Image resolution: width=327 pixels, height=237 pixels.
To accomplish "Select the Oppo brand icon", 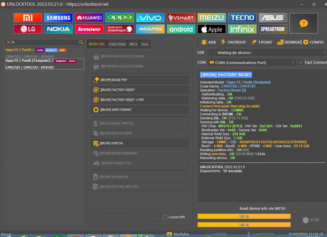I will click(x=120, y=18).
